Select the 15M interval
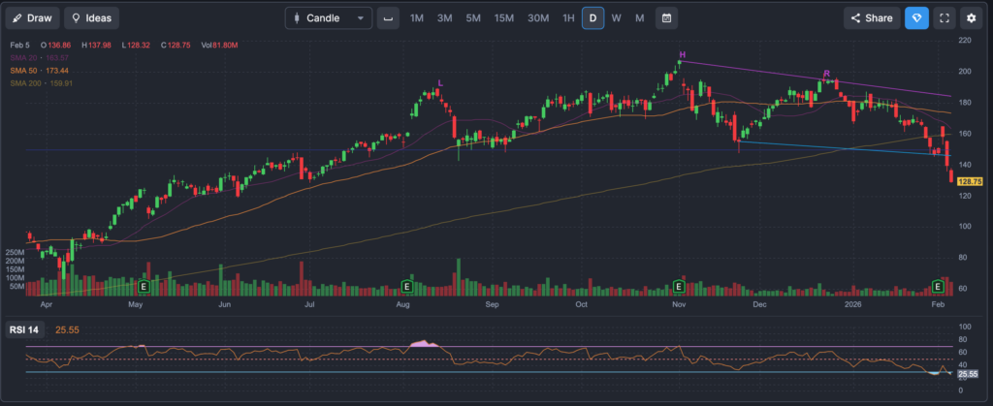This screenshot has height=406, width=993. tap(503, 17)
